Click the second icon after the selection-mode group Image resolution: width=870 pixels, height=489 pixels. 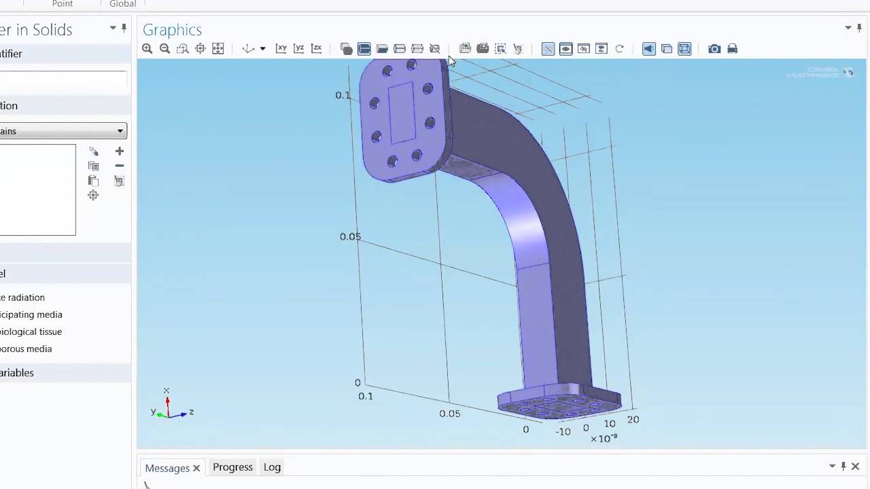point(483,48)
